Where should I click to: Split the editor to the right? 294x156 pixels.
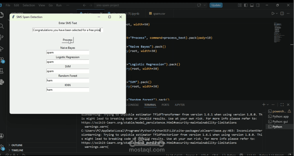[282, 14]
